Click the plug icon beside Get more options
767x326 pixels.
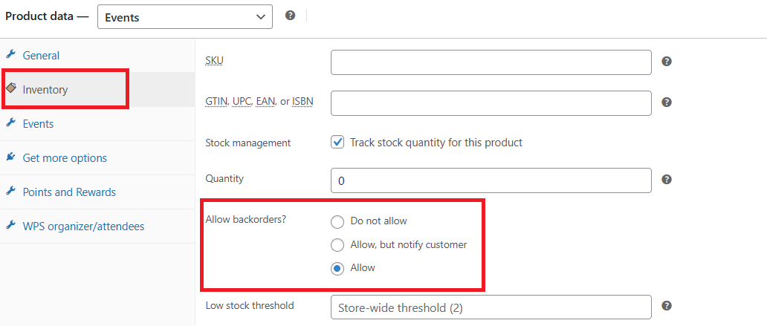point(10,157)
